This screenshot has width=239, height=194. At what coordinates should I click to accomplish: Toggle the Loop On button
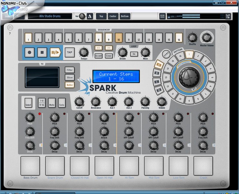(x=134, y=54)
